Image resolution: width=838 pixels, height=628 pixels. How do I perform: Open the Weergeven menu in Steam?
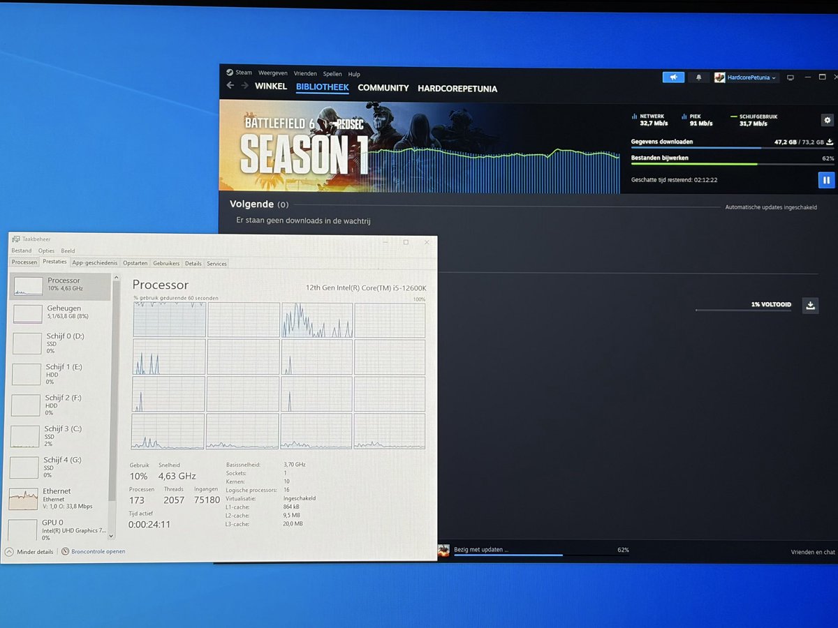[x=272, y=73]
